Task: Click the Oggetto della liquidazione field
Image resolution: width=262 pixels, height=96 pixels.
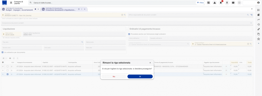Action: [x=74, y=34]
